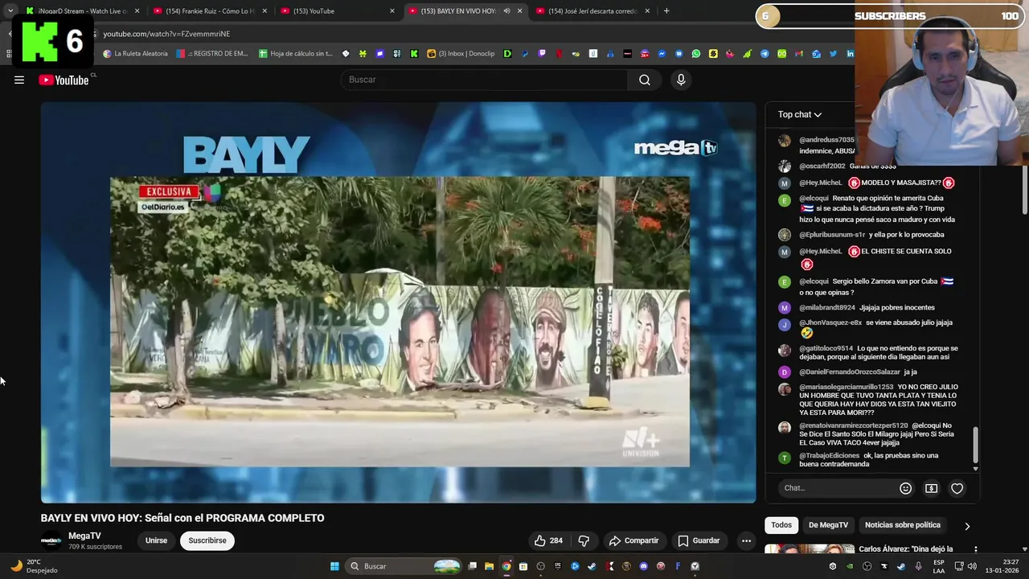Viewport: 1029px width, 579px height.
Task: Open REGISTRO DE EM... bookmark
Action: [x=212, y=54]
